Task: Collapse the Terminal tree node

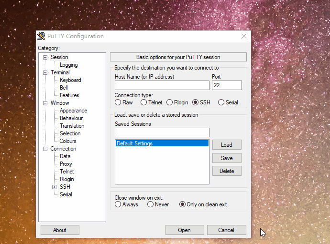Action: pyautogui.click(x=45, y=73)
